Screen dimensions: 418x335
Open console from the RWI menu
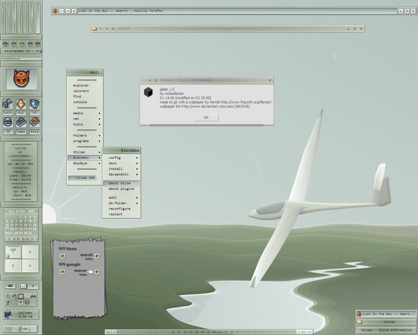coord(85,102)
